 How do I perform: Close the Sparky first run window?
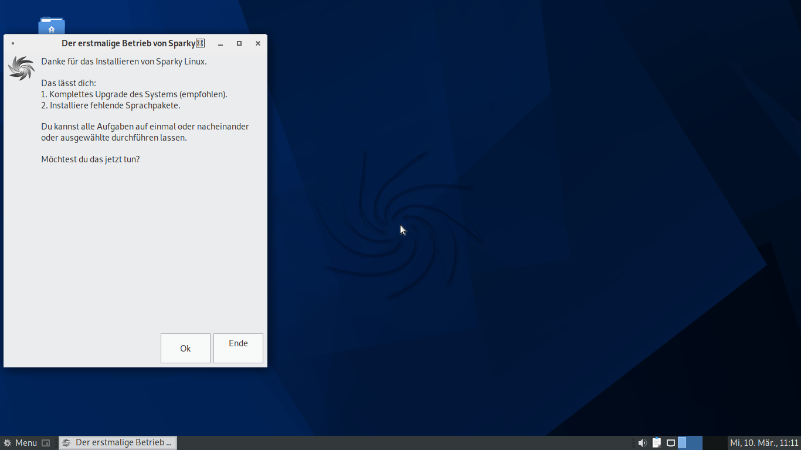pos(258,43)
